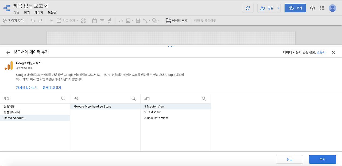Image resolution: width=342 pixels, height=166 pixels.
Task: Select the Demo Account row
Action: [x=35, y=118]
